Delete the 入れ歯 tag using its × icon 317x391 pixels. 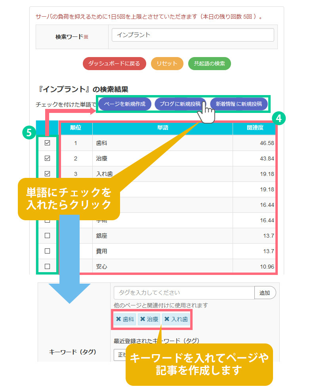point(167,319)
